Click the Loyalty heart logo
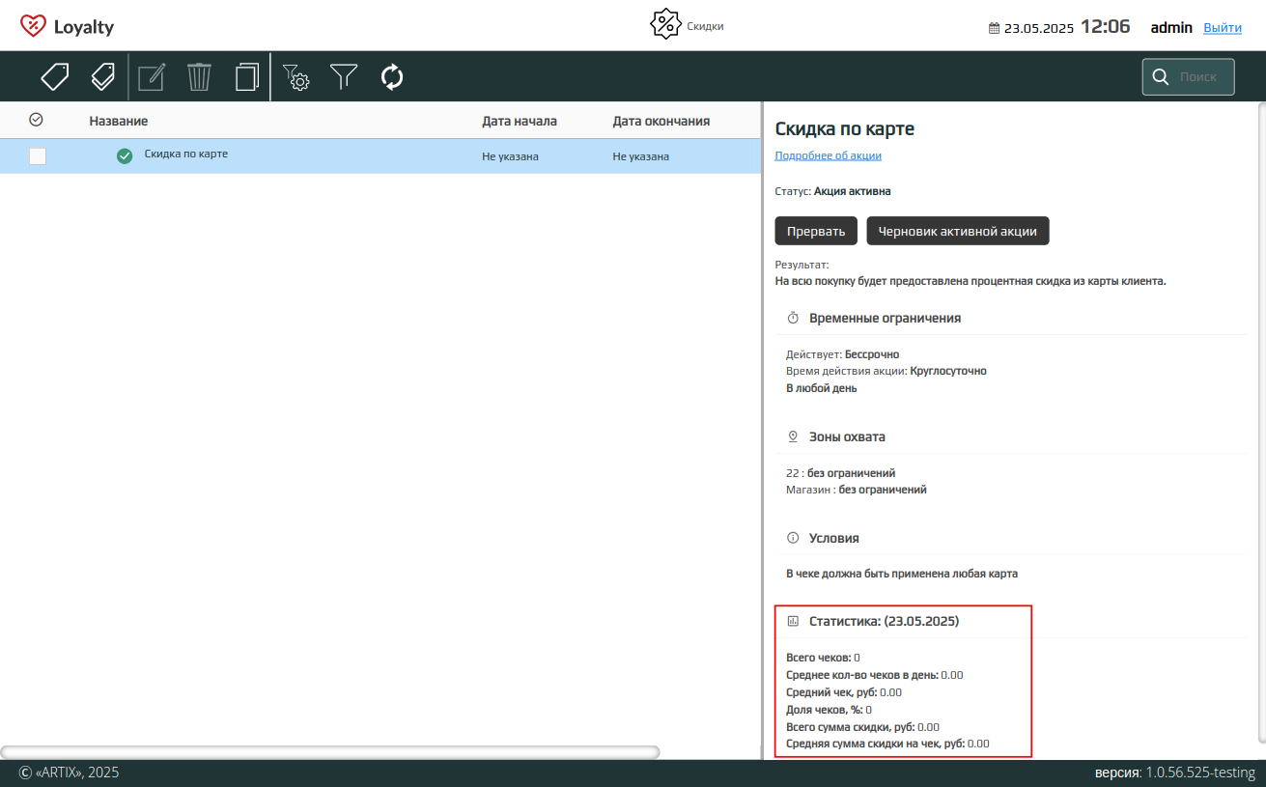The width and height of the screenshot is (1266, 787). pyautogui.click(x=33, y=26)
